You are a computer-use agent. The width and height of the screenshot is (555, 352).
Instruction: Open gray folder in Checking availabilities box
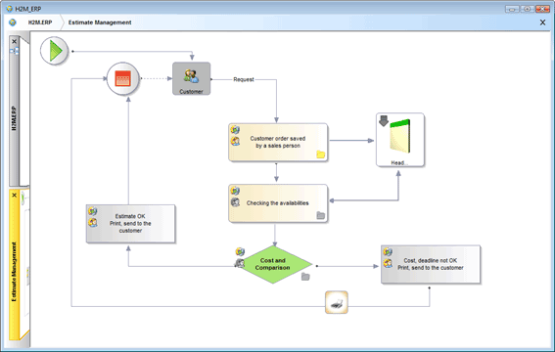pyautogui.click(x=321, y=215)
